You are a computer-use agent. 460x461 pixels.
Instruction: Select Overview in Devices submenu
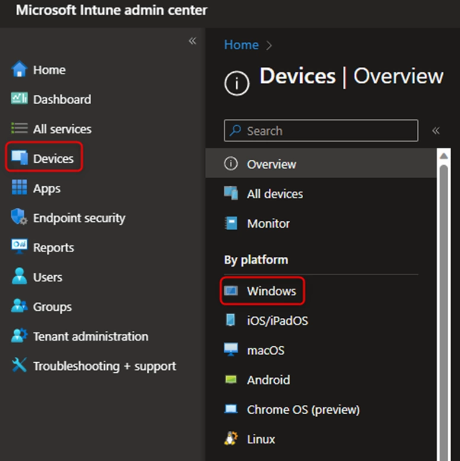click(x=321, y=163)
